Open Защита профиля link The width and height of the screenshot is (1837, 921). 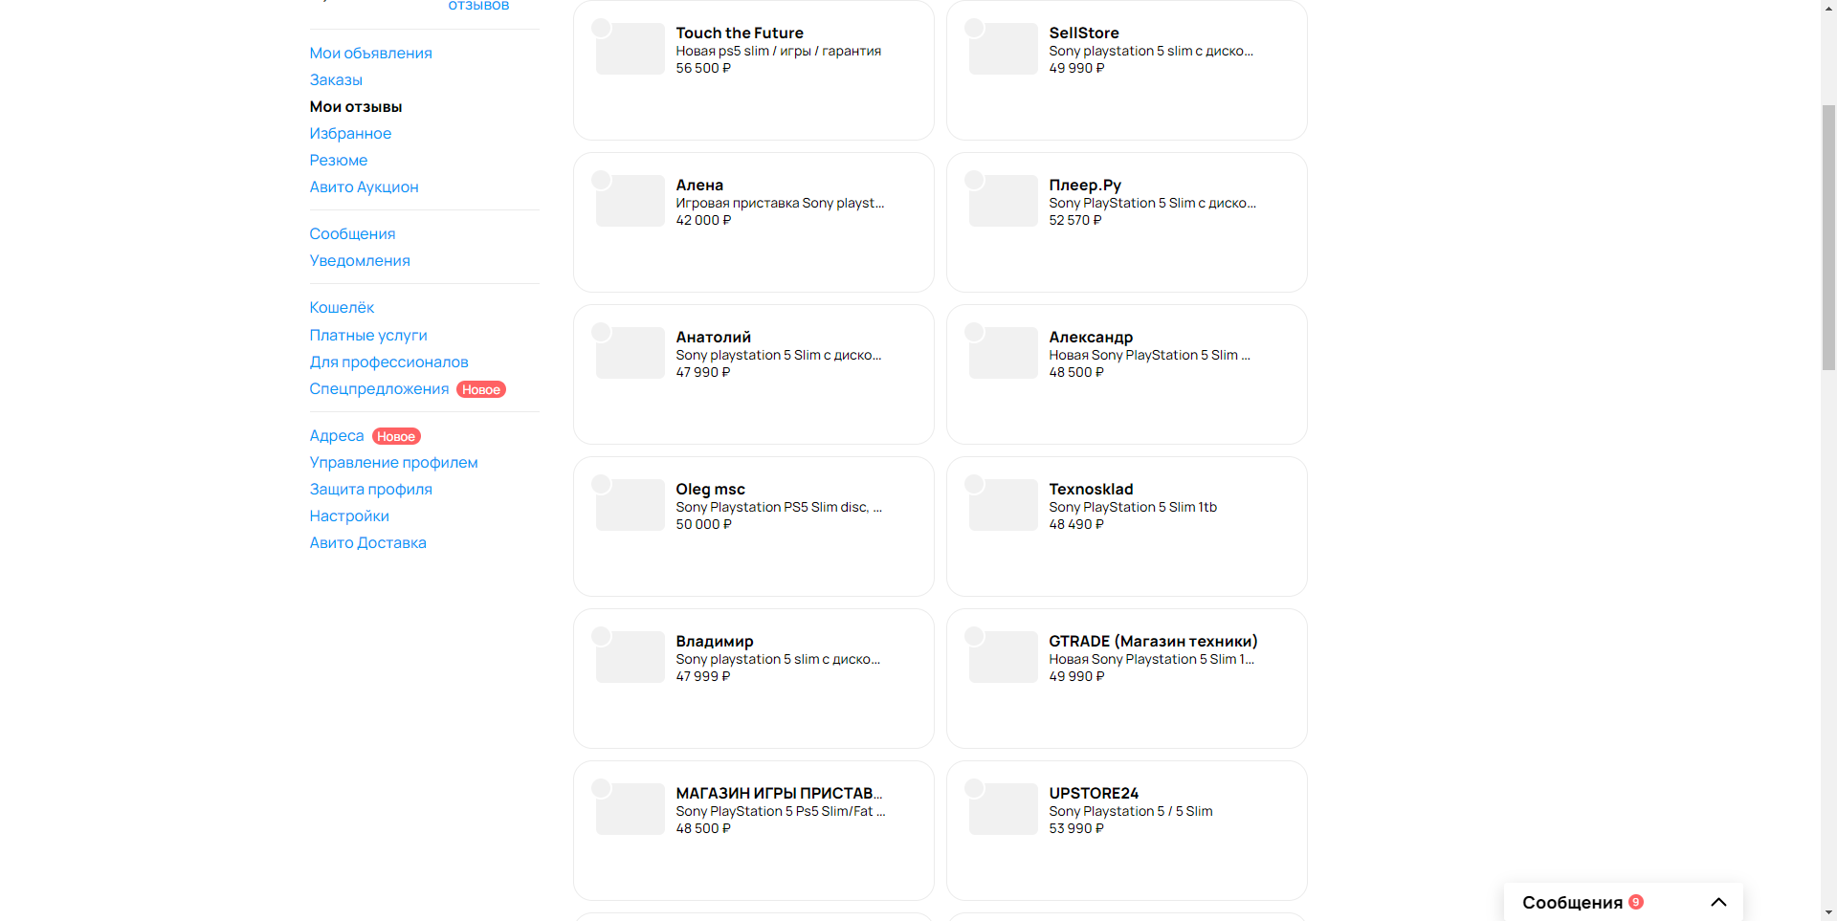(x=370, y=489)
